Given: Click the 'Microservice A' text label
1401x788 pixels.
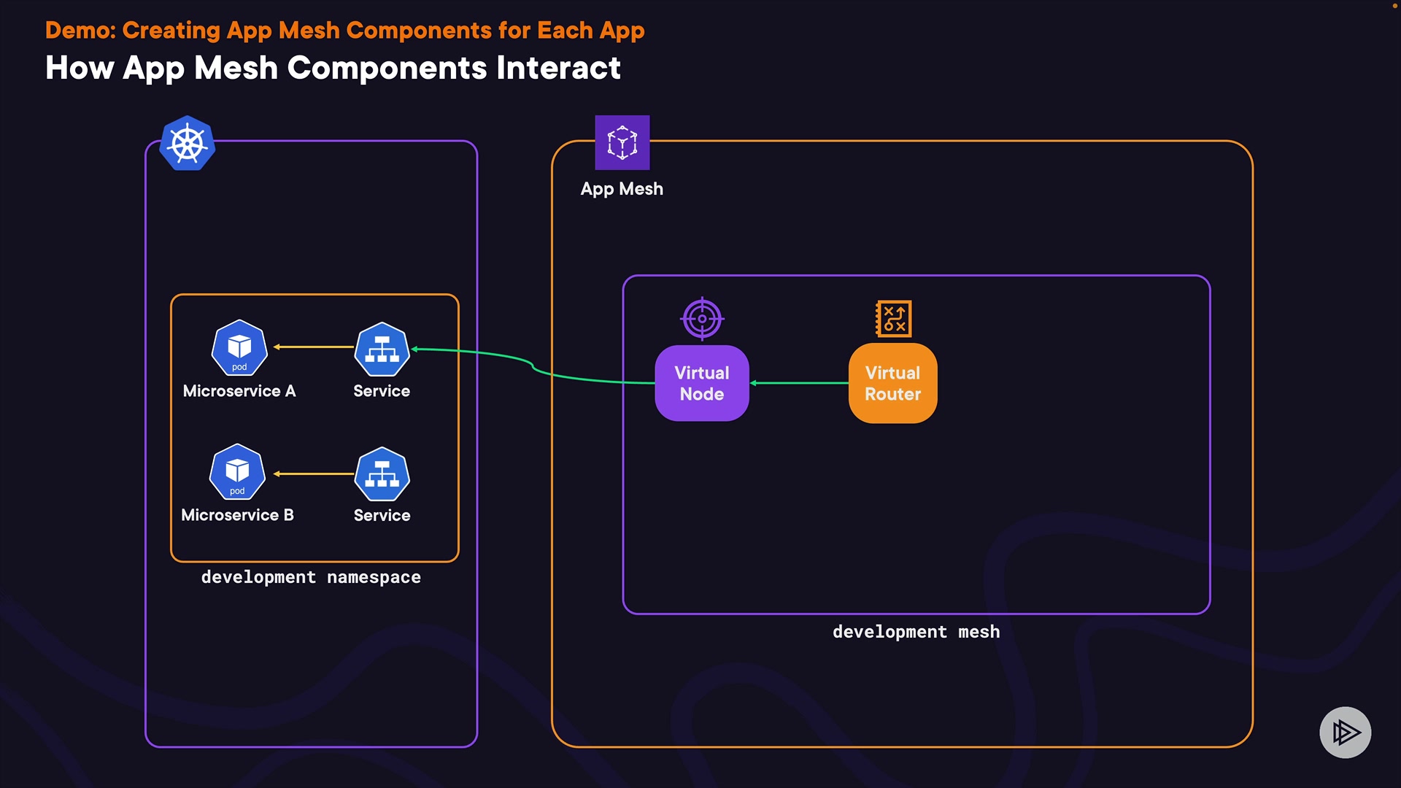Looking at the screenshot, I should point(239,391).
